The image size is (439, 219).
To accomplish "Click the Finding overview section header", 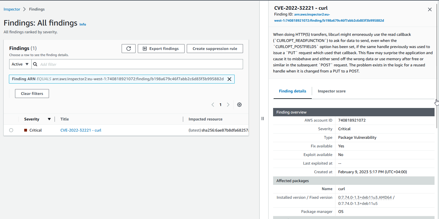I will pyautogui.click(x=354, y=112).
